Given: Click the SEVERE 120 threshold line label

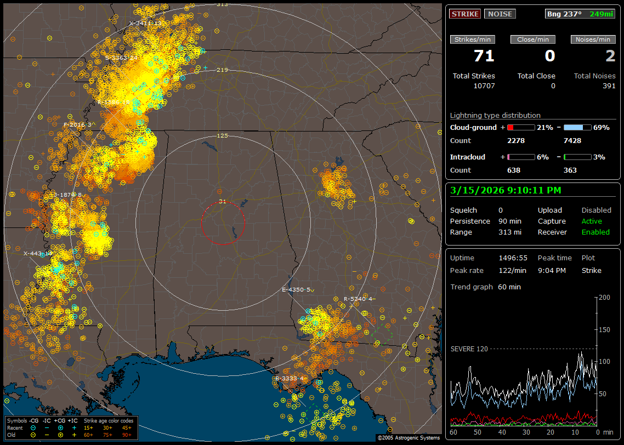Looking at the screenshot, I should [x=469, y=349].
